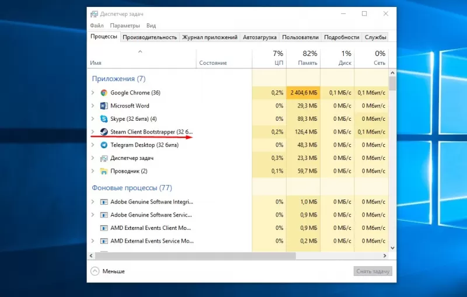467x297 pixels.
Task: Select the Процессы tab
Action: coord(104,36)
